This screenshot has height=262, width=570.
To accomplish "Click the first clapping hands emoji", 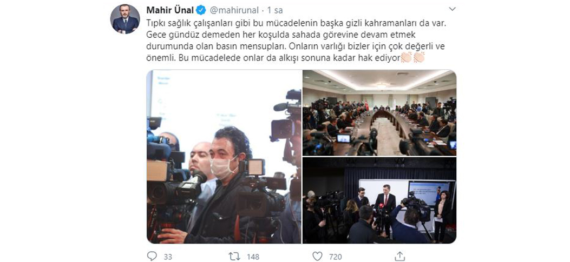I will (x=406, y=58).
